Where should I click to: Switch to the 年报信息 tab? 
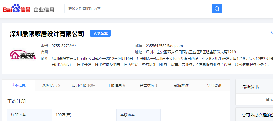point(116,85)
